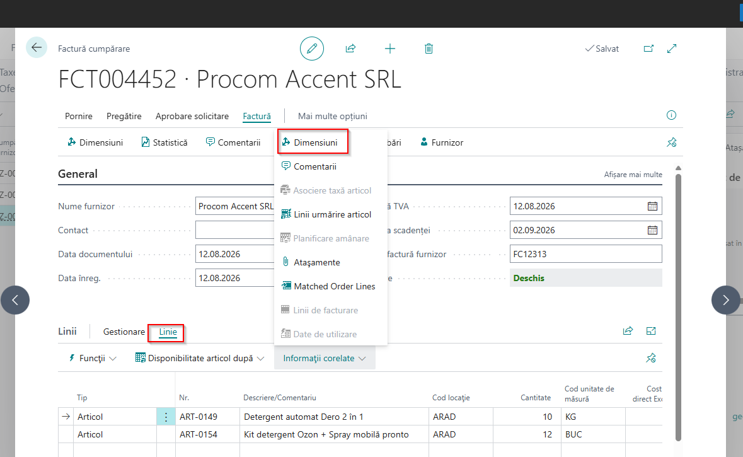The width and height of the screenshot is (743, 457).
Task: Open Comentarii in the action bar
Action: (233, 142)
